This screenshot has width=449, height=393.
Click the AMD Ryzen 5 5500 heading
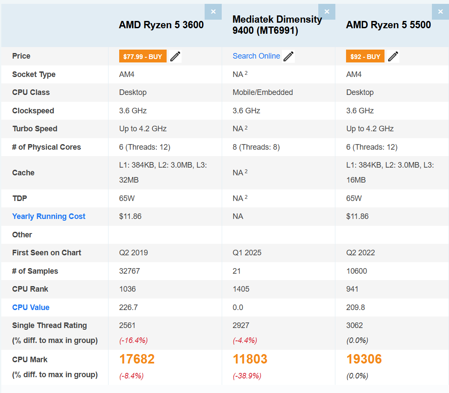click(x=388, y=25)
